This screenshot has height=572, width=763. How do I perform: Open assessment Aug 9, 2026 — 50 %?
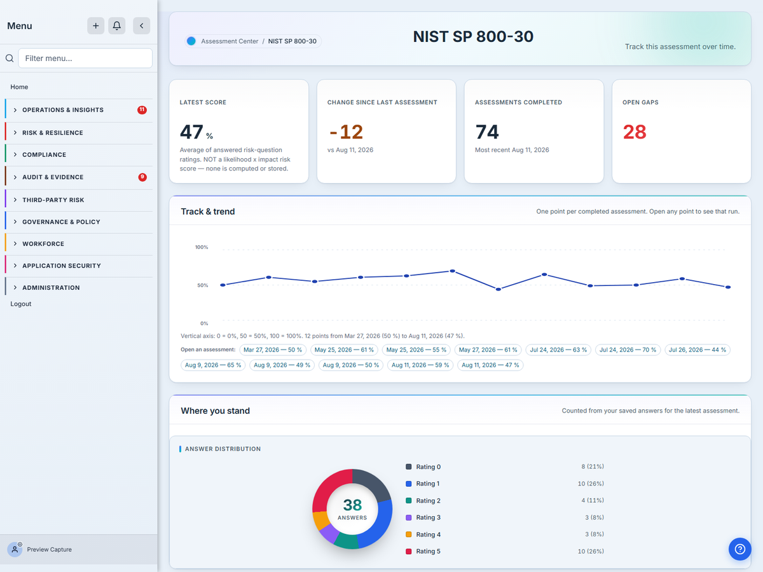point(351,365)
